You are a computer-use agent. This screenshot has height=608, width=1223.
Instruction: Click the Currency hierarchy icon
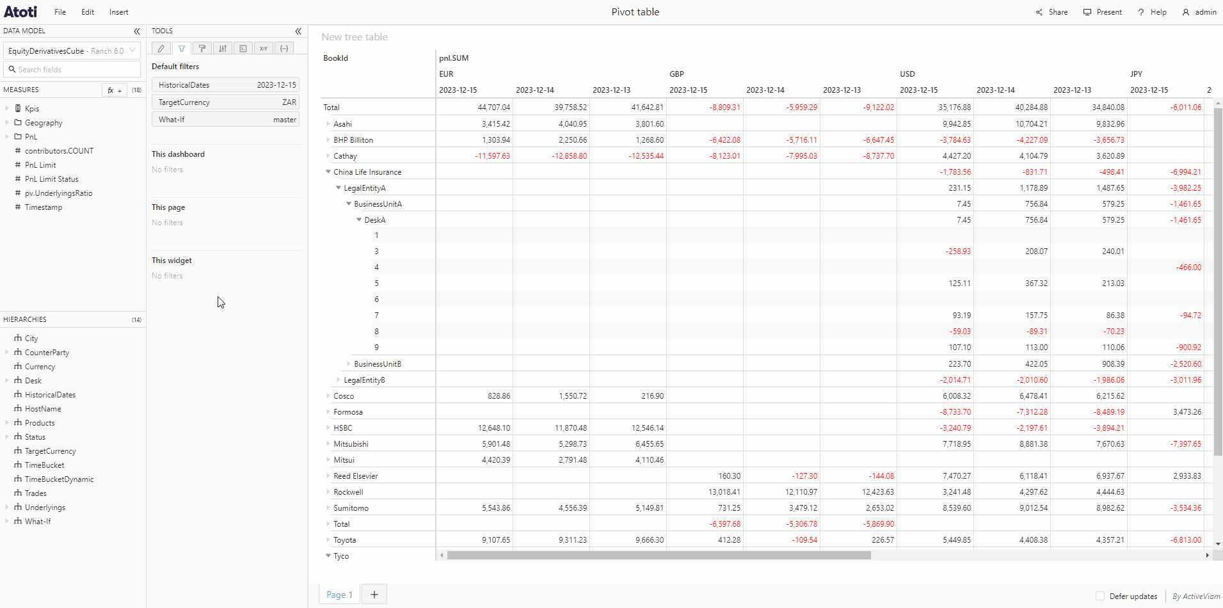click(18, 366)
